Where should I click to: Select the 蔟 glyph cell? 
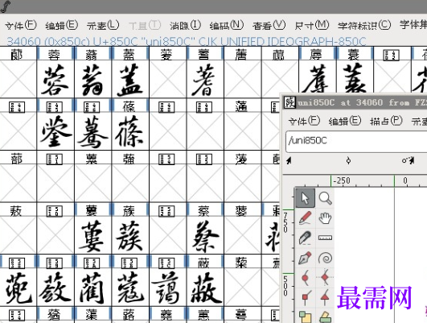pos(130,235)
